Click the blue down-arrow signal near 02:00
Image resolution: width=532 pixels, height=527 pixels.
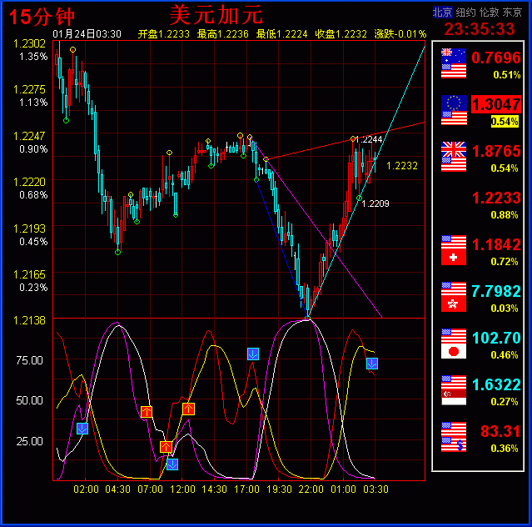(82, 429)
